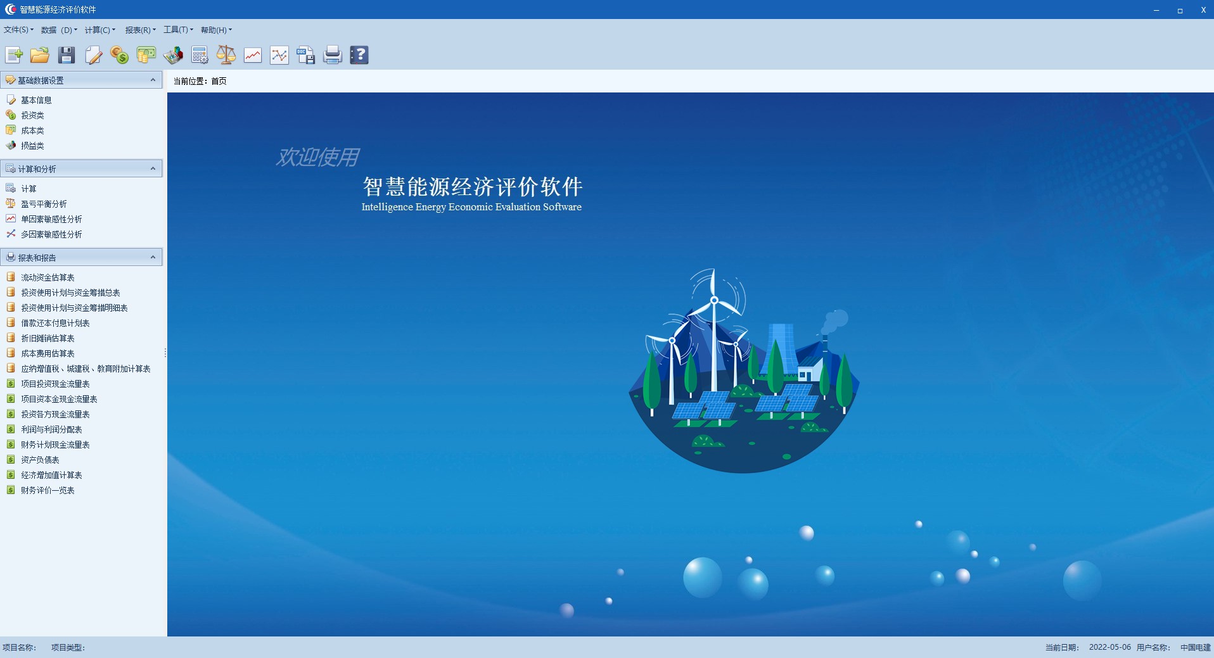Click the euro and dollar coins toolbar icon

(x=120, y=55)
